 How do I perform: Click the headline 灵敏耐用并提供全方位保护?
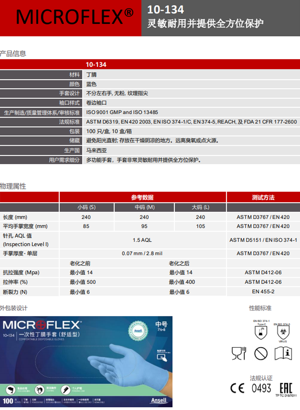205,24
